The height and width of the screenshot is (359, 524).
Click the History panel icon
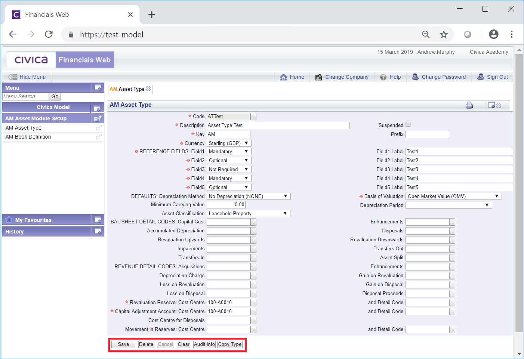(98, 231)
